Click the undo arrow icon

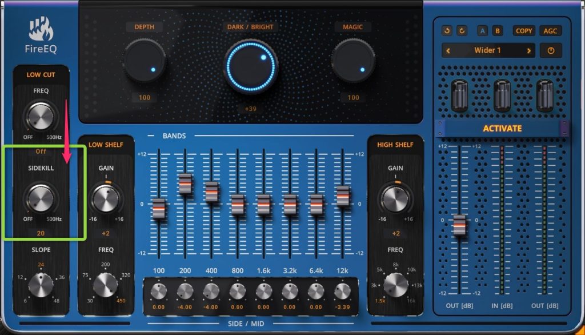(x=447, y=31)
